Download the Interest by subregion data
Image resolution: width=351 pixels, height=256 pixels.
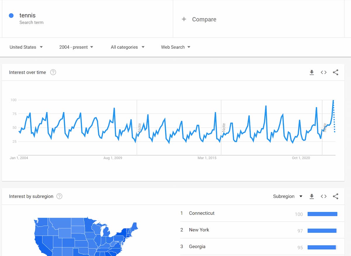[312, 196]
